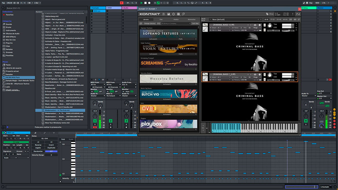The height and width of the screenshot is (190, 338).
Task: Toggle the Key map mode button
Action: click(311, 3)
